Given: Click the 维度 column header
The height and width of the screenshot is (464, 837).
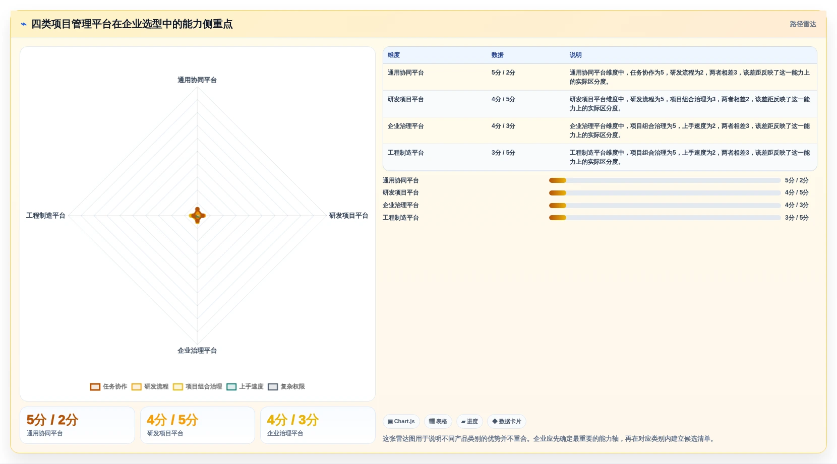Looking at the screenshot, I should point(394,55).
